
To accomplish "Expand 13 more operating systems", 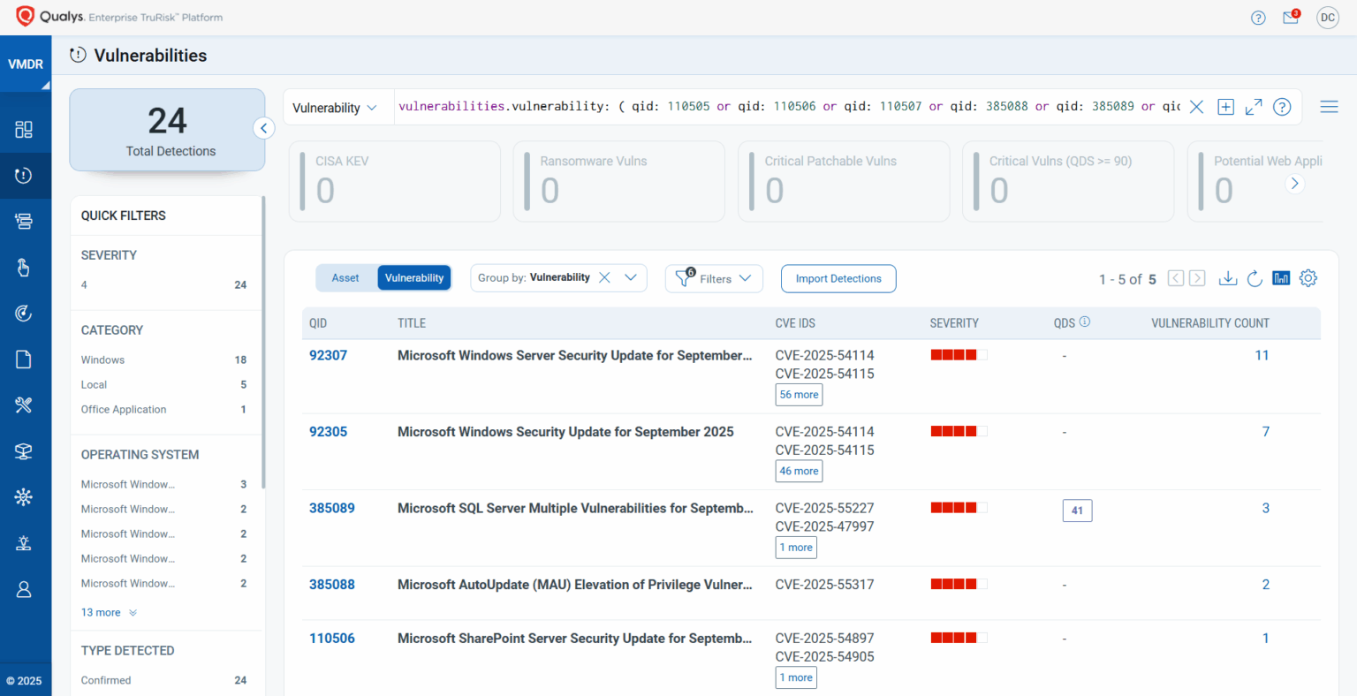I will point(102,612).
